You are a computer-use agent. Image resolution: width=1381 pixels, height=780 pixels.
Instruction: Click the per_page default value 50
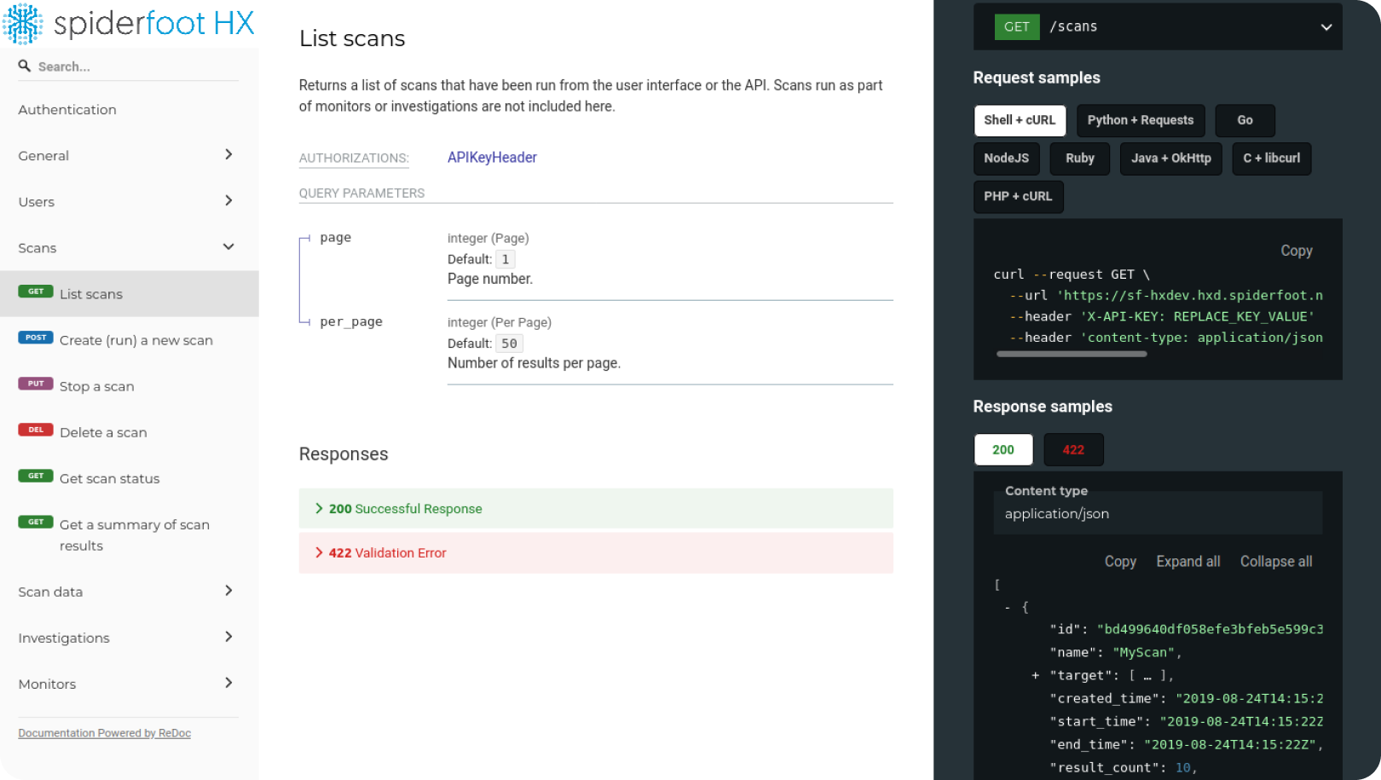pos(509,344)
